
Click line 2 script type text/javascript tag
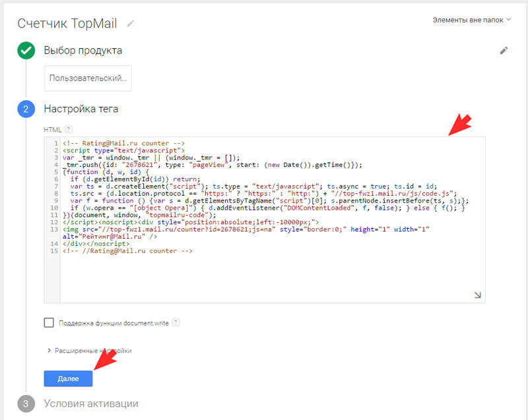[x=123, y=150]
